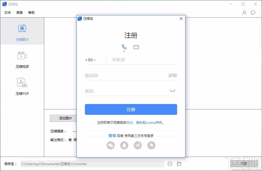This screenshot has width=262, height=171.
Task: Open the 隐私 privacy link
Action: click(x=139, y=123)
